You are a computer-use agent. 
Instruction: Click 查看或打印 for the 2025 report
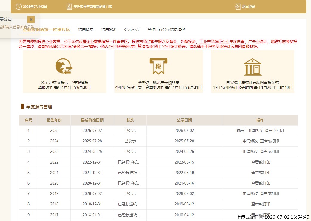274,130
